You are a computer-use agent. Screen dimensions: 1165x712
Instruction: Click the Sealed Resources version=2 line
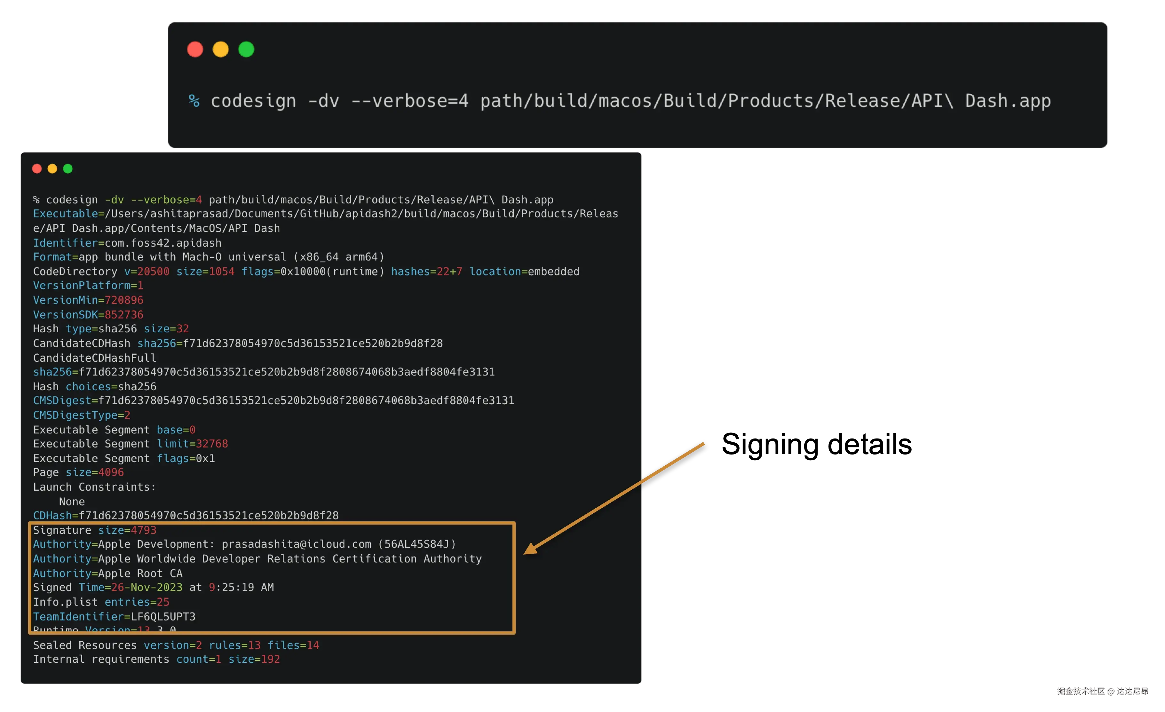[x=175, y=645]
